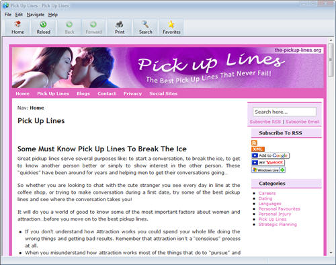Open the Contact page link
The height and width of the screenshot is (265, 336).
[x=107, y=93]
